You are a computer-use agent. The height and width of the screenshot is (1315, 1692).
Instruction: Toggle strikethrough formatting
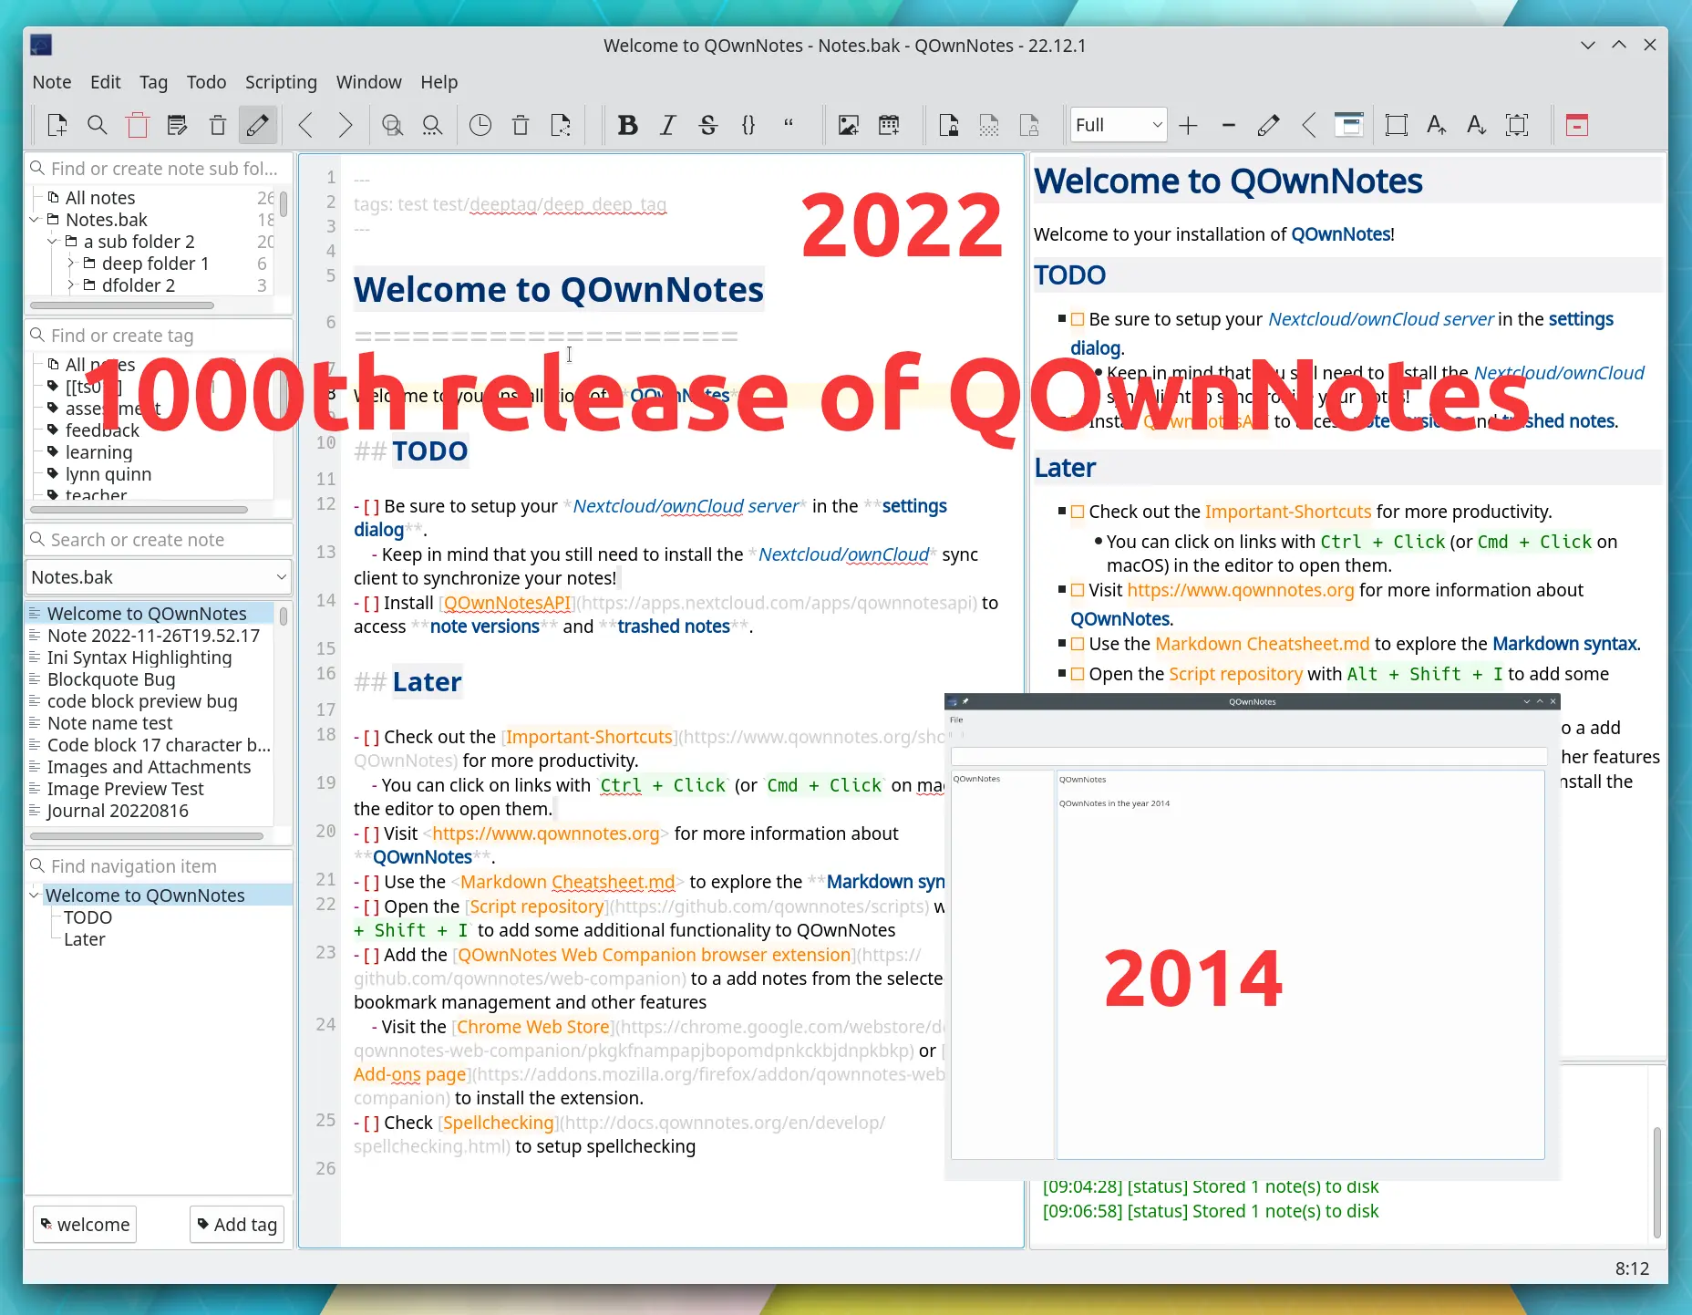708,125
